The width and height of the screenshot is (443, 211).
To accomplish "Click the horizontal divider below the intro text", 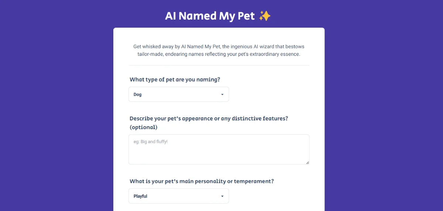I will tap(219, 65).
